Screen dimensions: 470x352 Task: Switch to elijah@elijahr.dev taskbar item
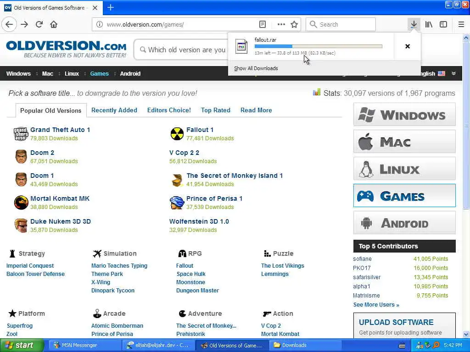pos(158,346)
